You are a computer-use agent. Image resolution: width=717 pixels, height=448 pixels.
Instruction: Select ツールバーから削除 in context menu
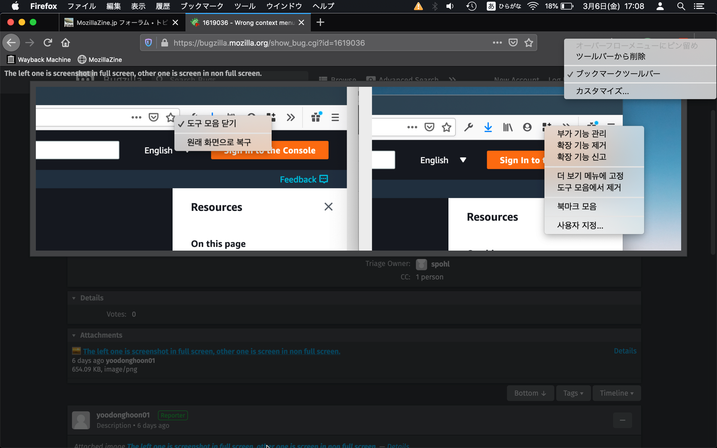coord(611,57)
